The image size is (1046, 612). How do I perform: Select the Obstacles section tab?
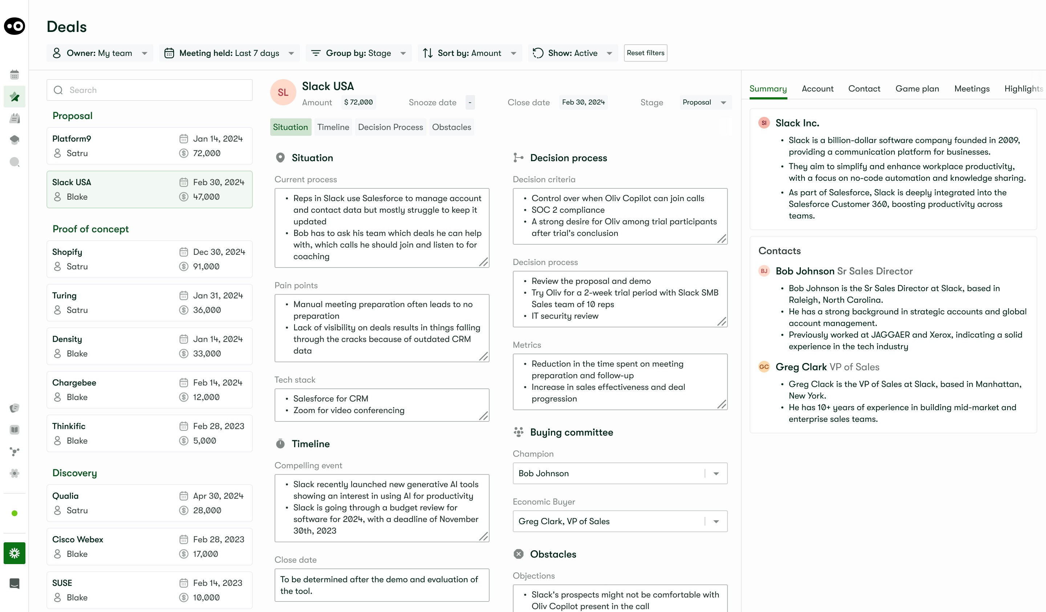point(451,127)
